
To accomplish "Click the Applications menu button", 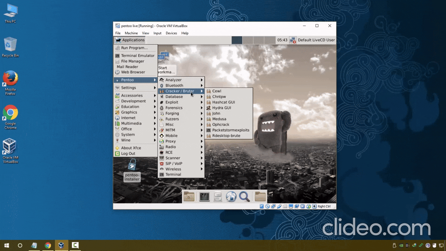I will (130, 40).
